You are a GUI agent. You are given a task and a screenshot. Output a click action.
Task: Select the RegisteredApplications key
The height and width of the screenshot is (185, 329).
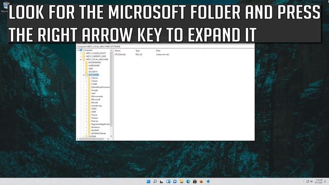[x=101, y=124]
